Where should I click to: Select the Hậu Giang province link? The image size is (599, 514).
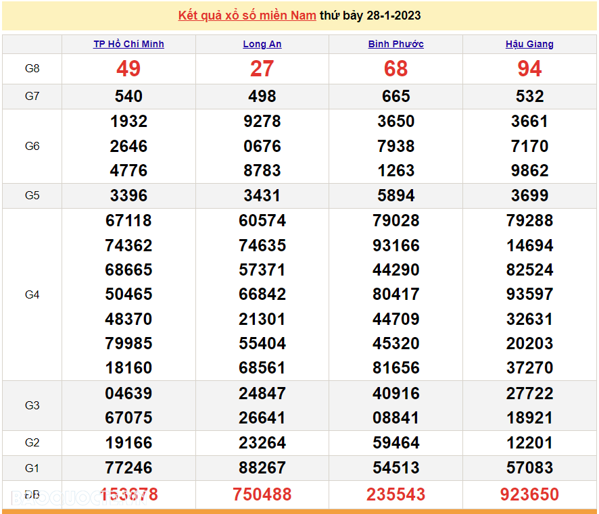pos(529,44)
